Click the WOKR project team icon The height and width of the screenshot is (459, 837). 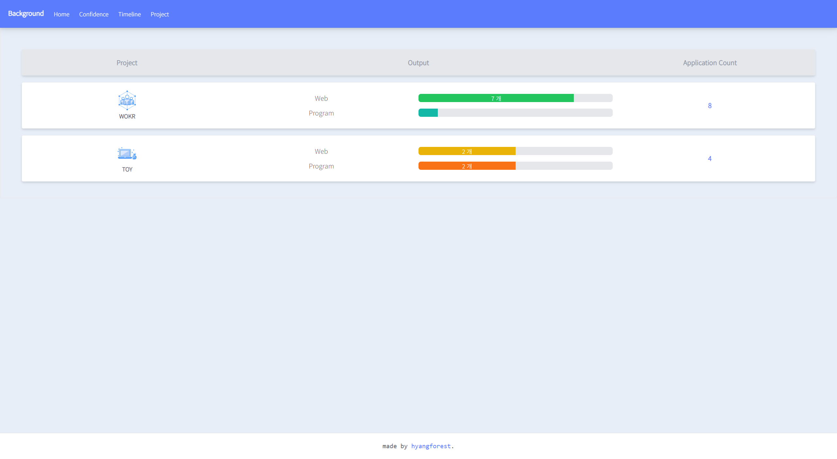point(127,100)
